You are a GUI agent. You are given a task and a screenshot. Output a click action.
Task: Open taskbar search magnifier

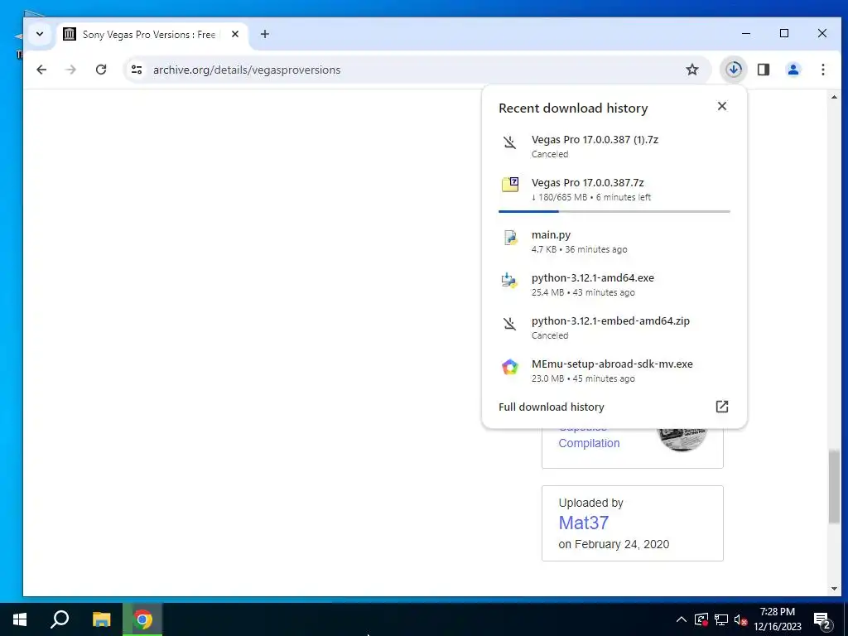click(x=60, y=619)
